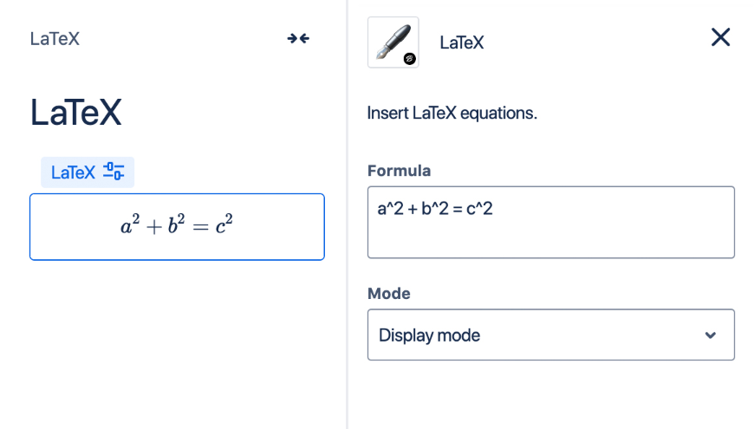Click the Formula field label
Viewport: 754px width, 429px height.
(x=399, y=171)
